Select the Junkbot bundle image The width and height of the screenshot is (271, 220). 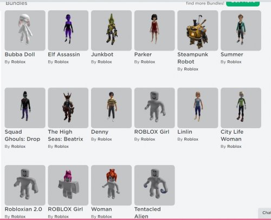coord(111,30)
